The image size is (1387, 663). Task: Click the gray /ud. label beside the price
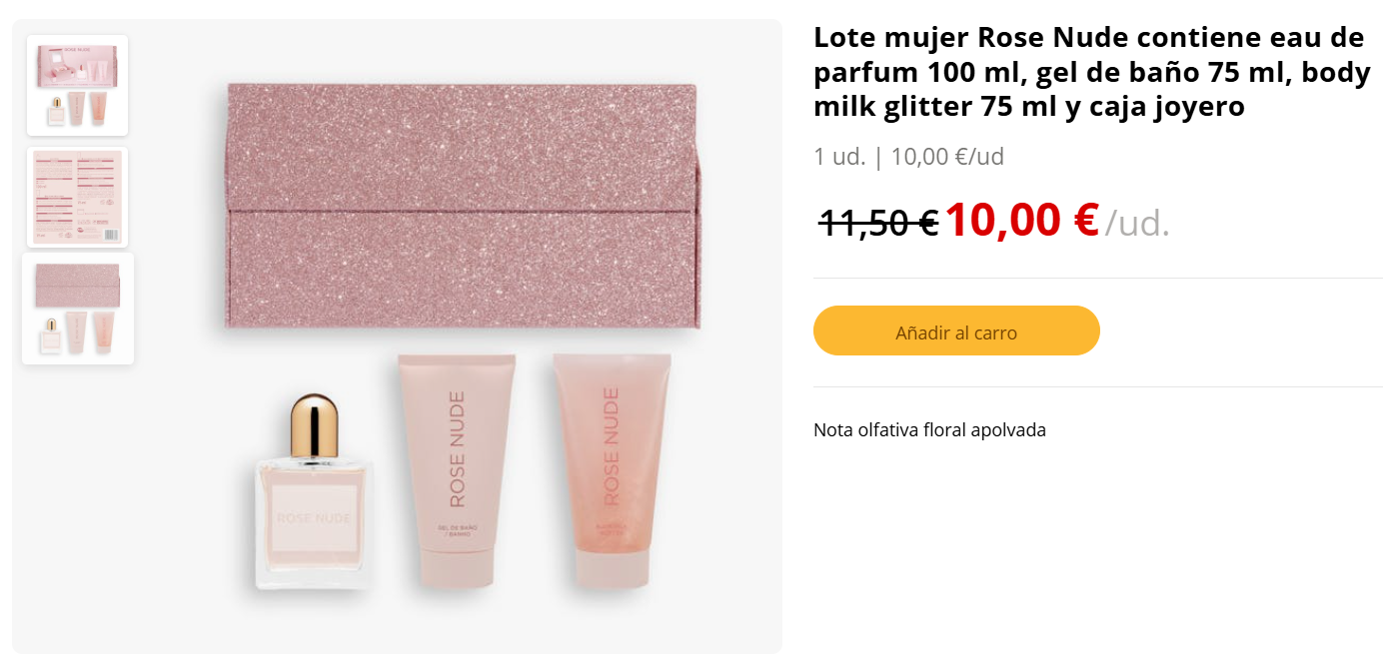(x=1136, y=223)
